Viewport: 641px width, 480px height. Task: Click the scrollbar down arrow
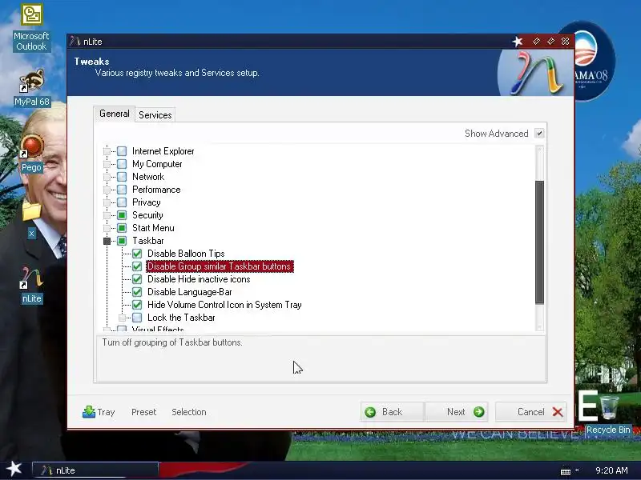[539, 326]
